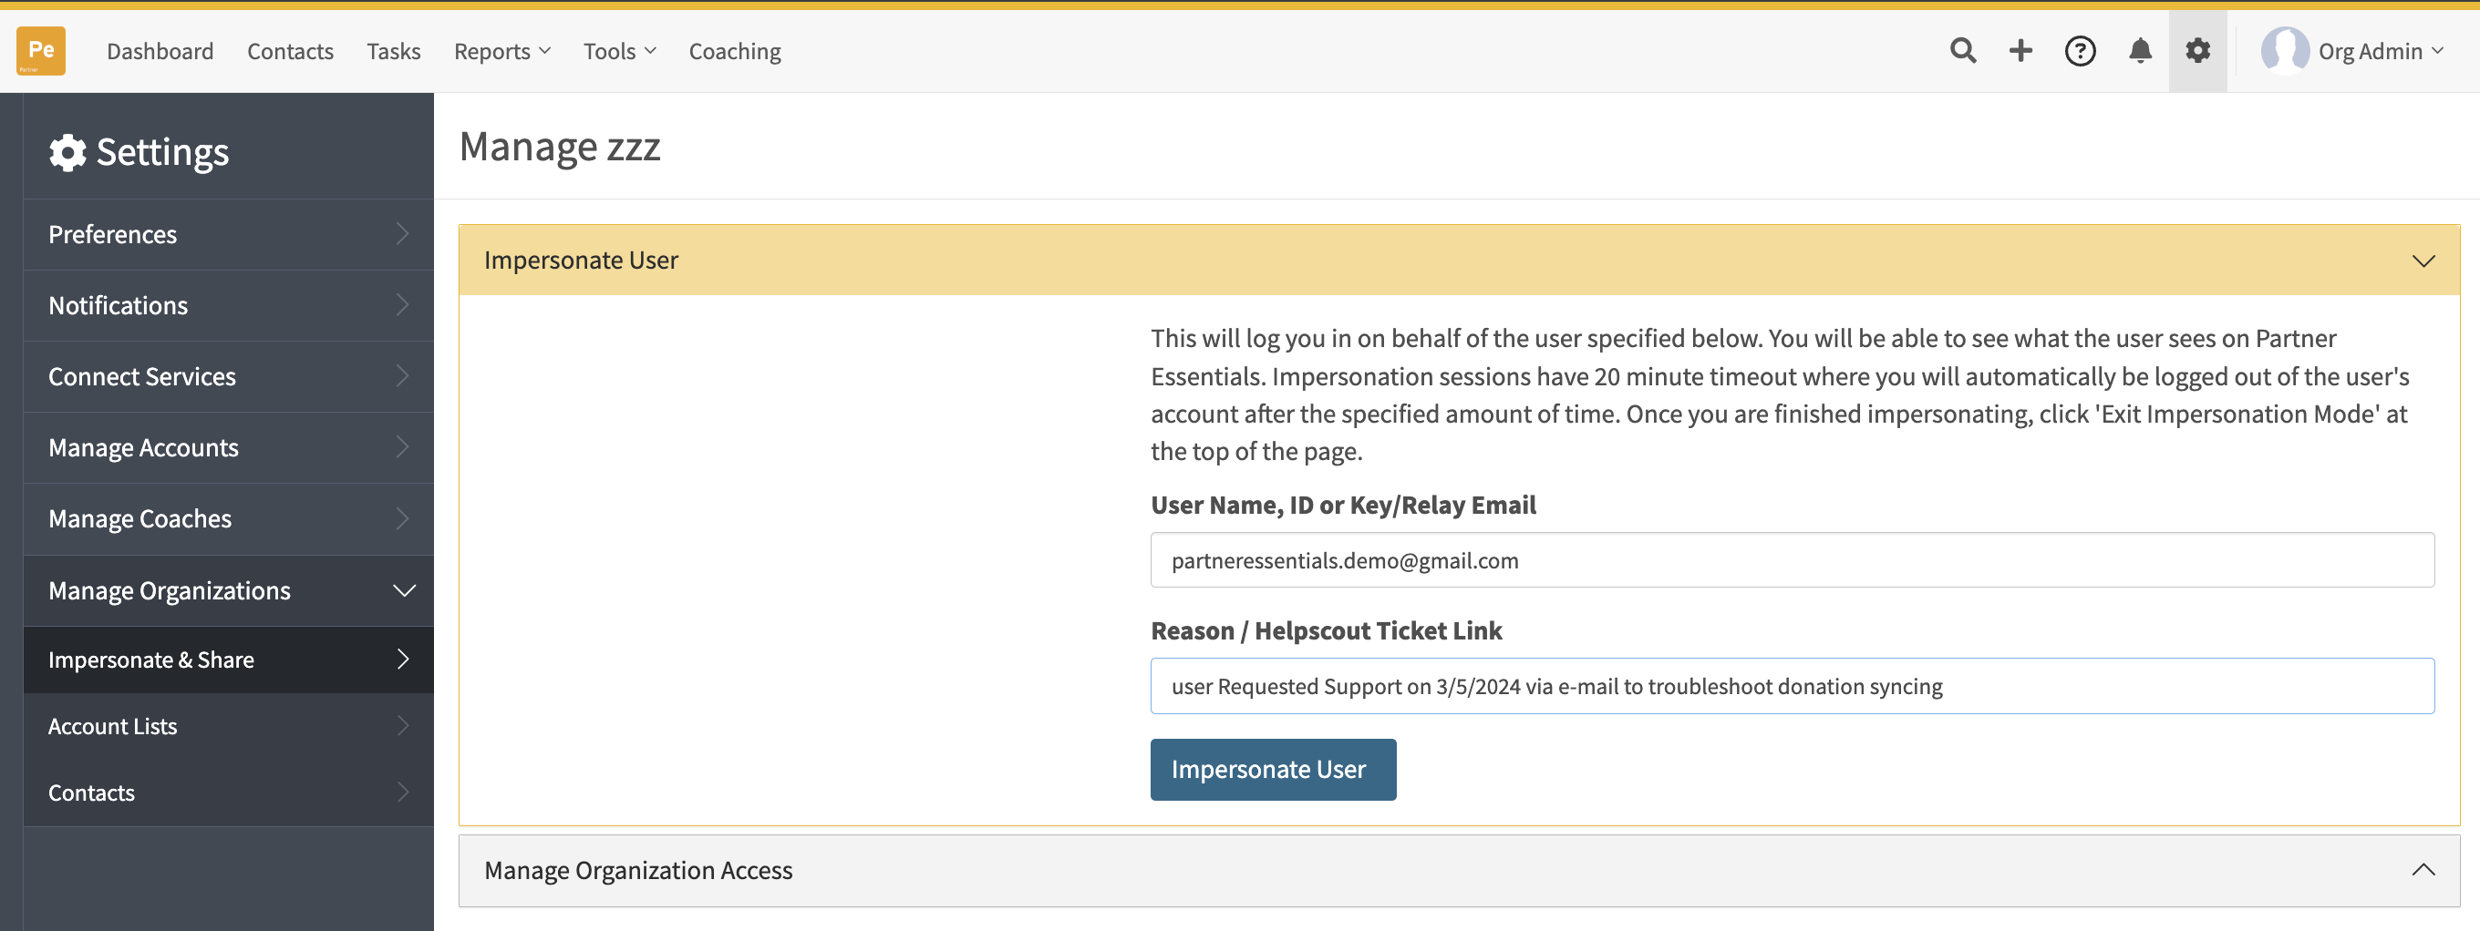
Task: Go to the Dashboard tab
Action: coord(160,51)
